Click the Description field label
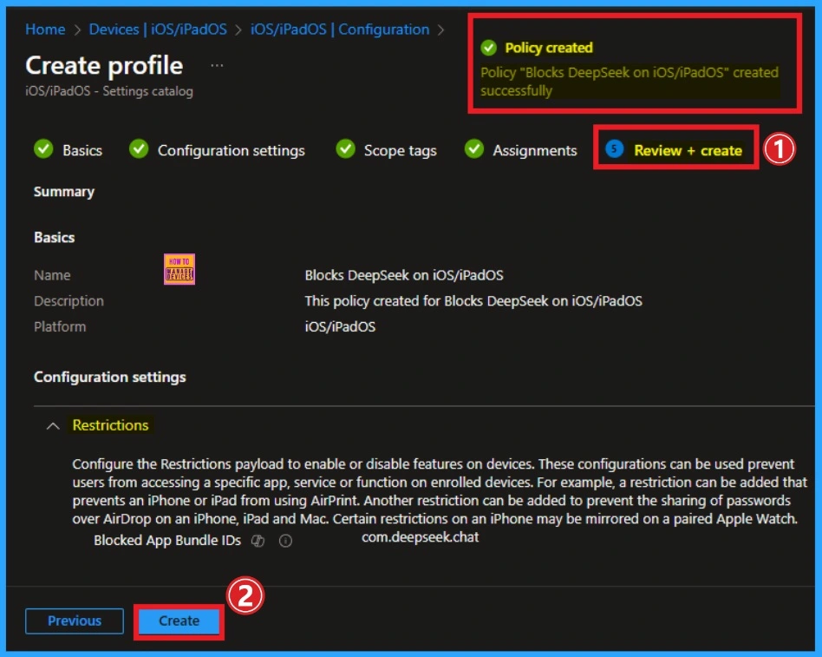 pyautogui.click(x=68, y=301)
